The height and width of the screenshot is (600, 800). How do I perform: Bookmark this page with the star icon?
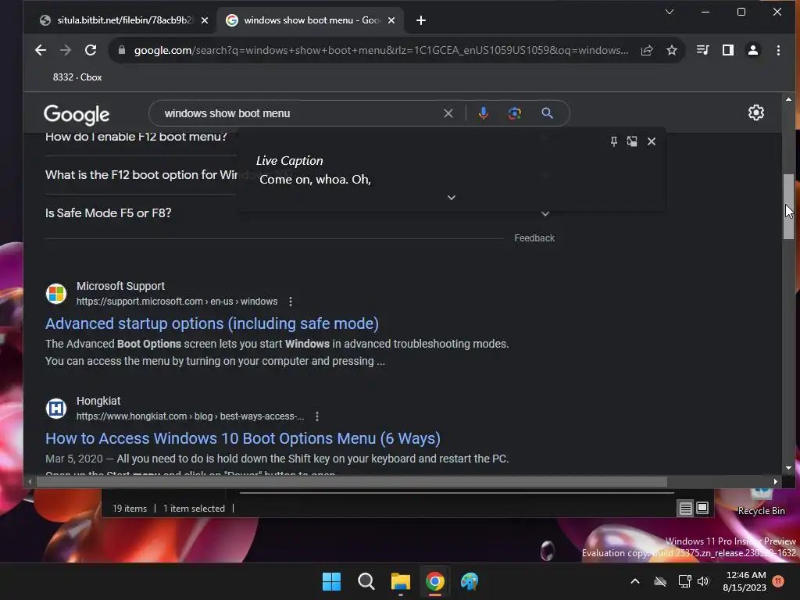click(x=671, y=50)
